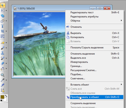
Task: Swap foreground and background colors
Action: click(6, 96)
